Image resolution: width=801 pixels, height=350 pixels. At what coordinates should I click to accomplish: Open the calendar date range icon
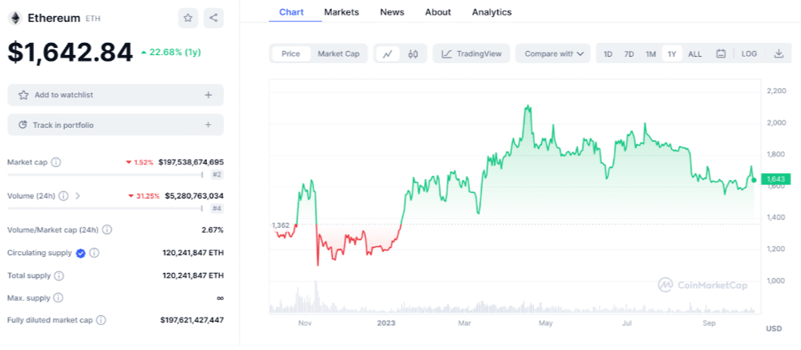click(721, 54)
